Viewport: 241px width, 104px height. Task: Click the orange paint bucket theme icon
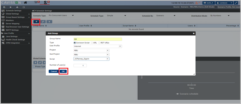tap(197, 3)
